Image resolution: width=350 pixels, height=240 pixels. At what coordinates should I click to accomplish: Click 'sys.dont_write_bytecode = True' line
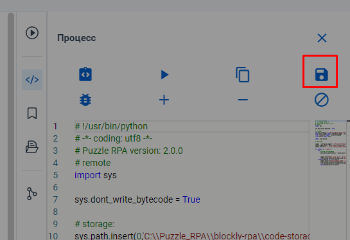137,199
